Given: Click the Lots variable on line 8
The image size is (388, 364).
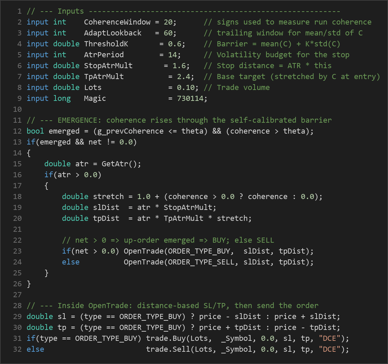Looking at the screenshot, I should (x=93, y=88).
